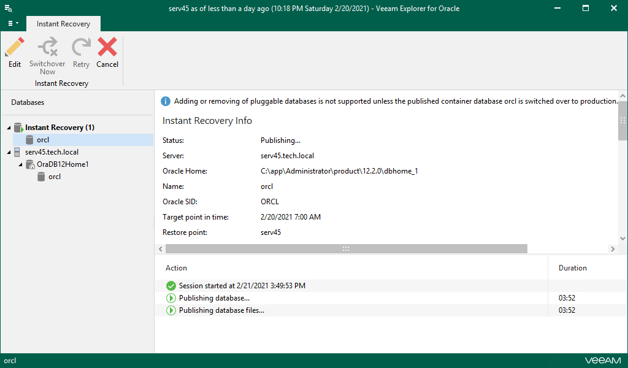The width and height of the screenshot is (628, 368).
Task: Select the Publishing database files... row
Action: 389,310
